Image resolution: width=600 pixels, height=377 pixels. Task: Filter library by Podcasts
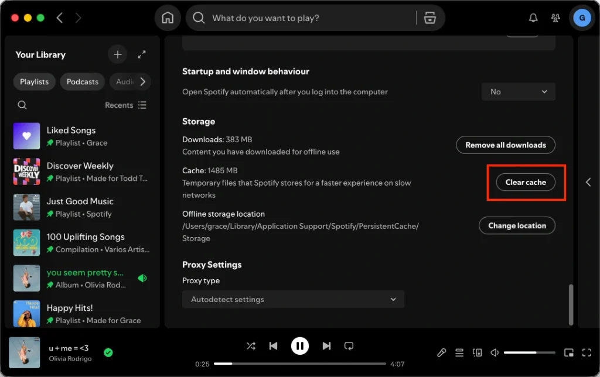pyautogui.click(x=82, y=82)
